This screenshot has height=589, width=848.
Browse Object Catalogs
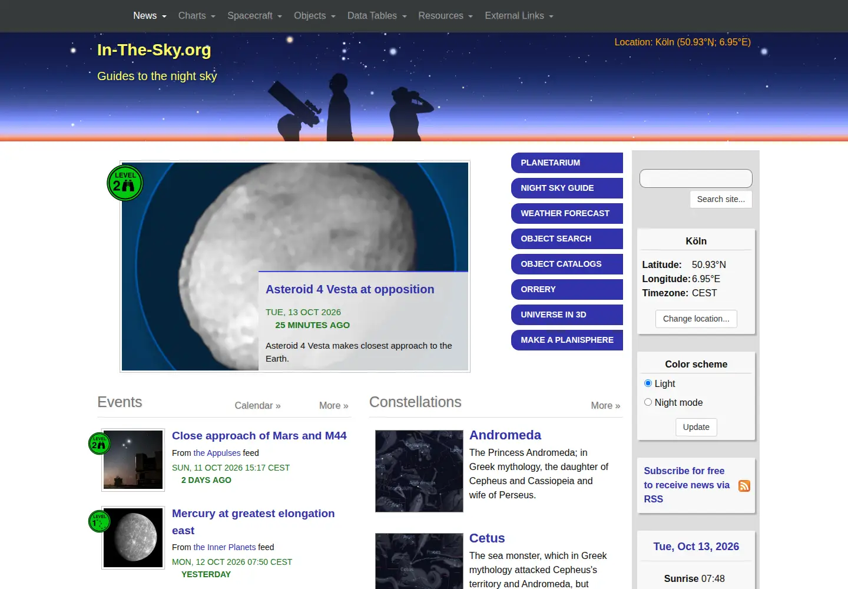[x=567, y=264]
